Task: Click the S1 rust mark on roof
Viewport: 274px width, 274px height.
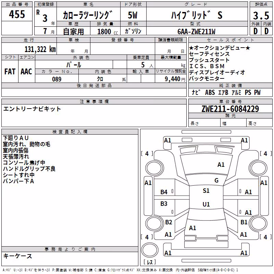Action: point(206,191)
